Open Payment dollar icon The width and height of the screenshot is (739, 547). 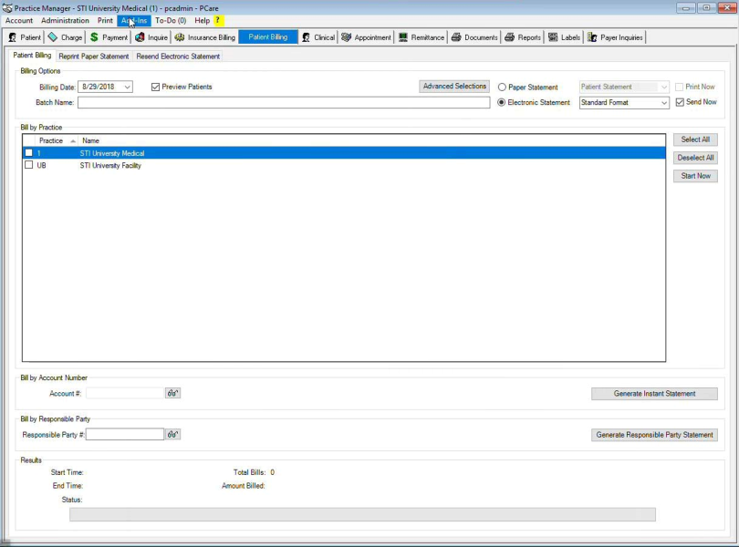click(x=94, y=37)
